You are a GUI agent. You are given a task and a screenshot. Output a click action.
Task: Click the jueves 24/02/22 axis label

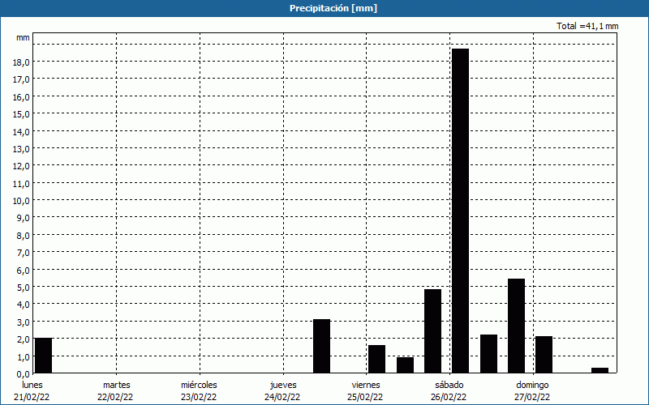[282, 391]
